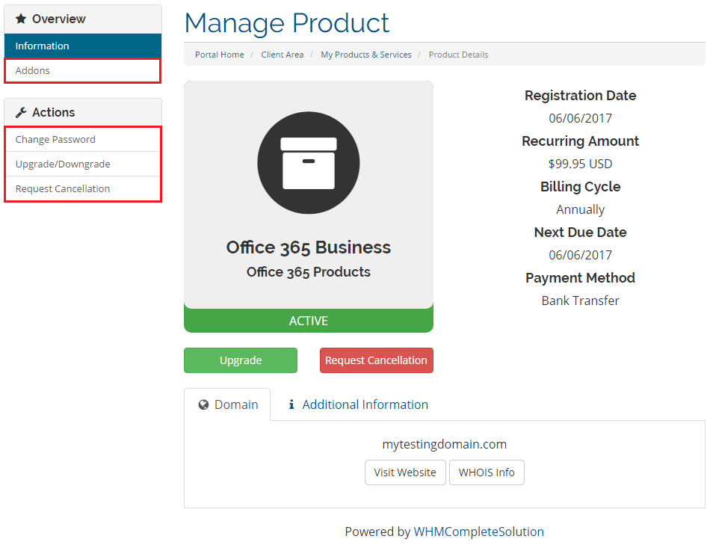Select Information in the Overview sidebar

tap(83, 46)
